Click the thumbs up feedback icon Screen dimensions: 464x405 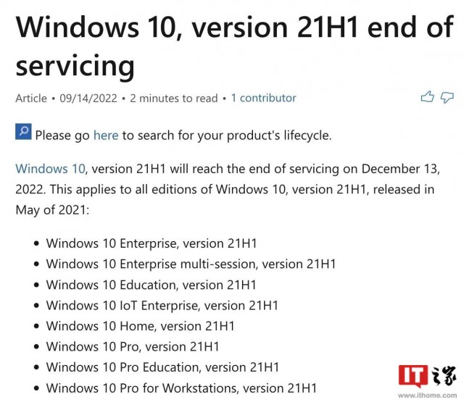[x=427, y=97]
